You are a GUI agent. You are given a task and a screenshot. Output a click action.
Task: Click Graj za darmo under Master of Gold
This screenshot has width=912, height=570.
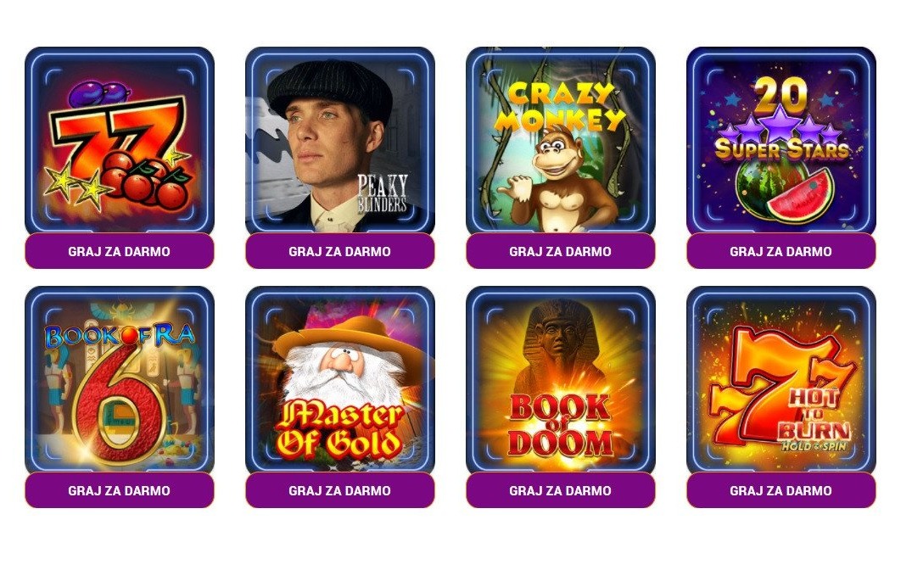[x=339, y=490]
